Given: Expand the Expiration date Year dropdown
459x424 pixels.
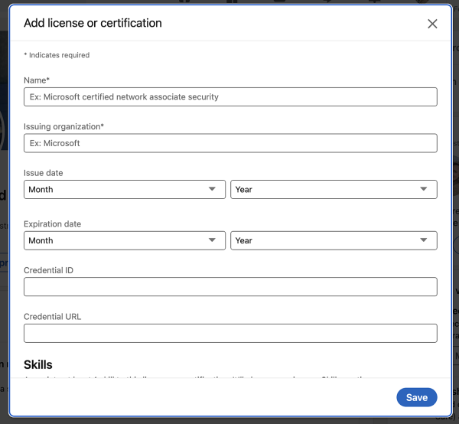Looking at the screenshot, I should coord(334,240).
